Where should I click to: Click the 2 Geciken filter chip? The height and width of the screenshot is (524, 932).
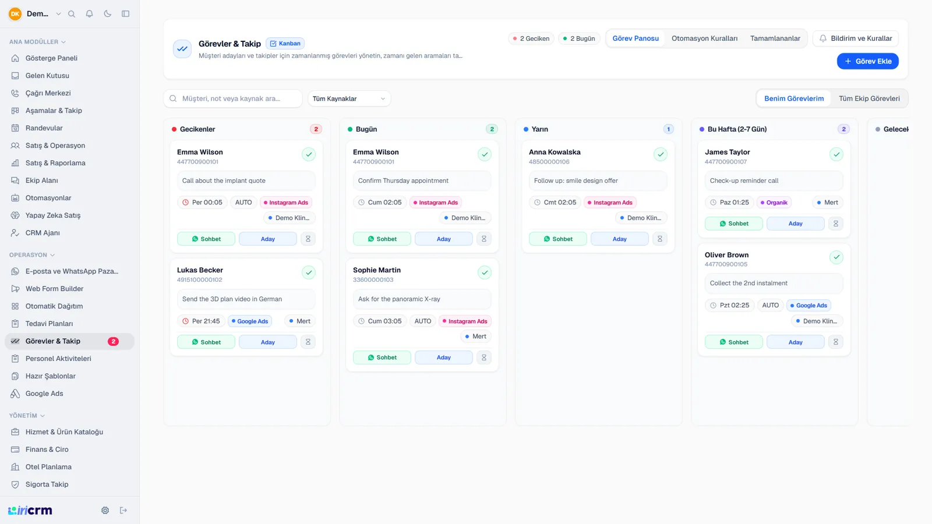531,38
